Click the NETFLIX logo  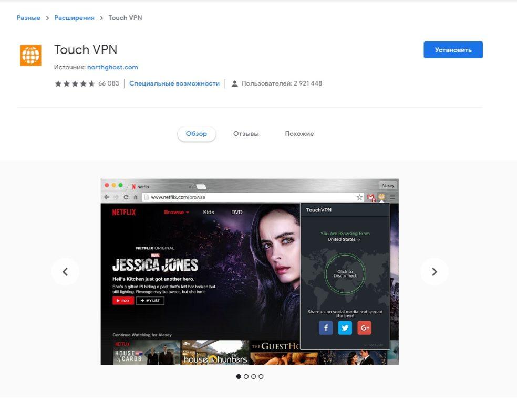(x=124, y=212)
